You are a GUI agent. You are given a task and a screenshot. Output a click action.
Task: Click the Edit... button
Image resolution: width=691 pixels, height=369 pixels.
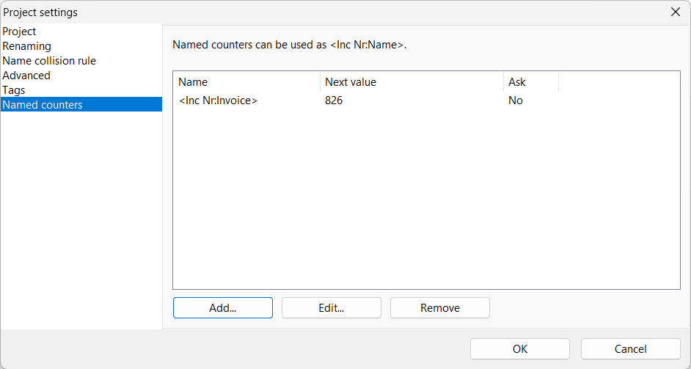(332, 307)
